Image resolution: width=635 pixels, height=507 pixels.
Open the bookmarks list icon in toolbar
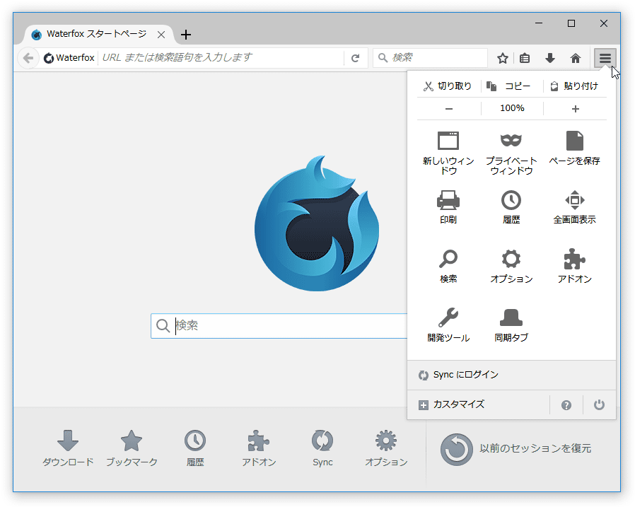525,58
